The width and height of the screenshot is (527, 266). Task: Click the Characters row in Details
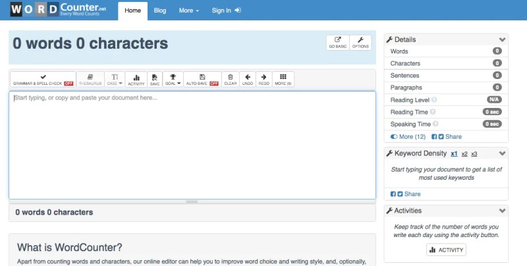tap(446, 63)
